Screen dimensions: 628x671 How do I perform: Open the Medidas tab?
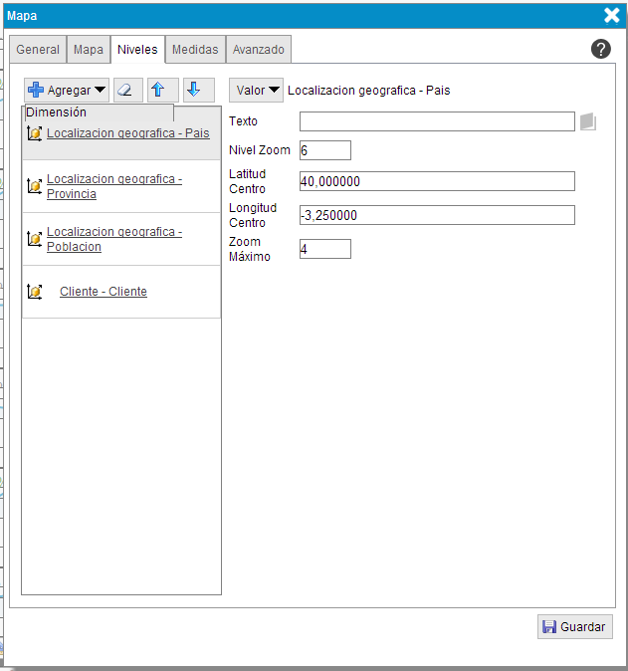[195, 49]
